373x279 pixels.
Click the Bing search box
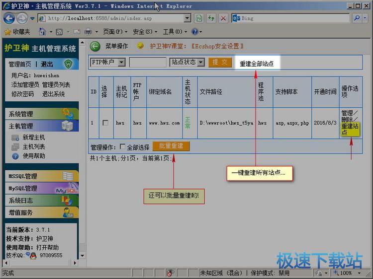(290, 18)
